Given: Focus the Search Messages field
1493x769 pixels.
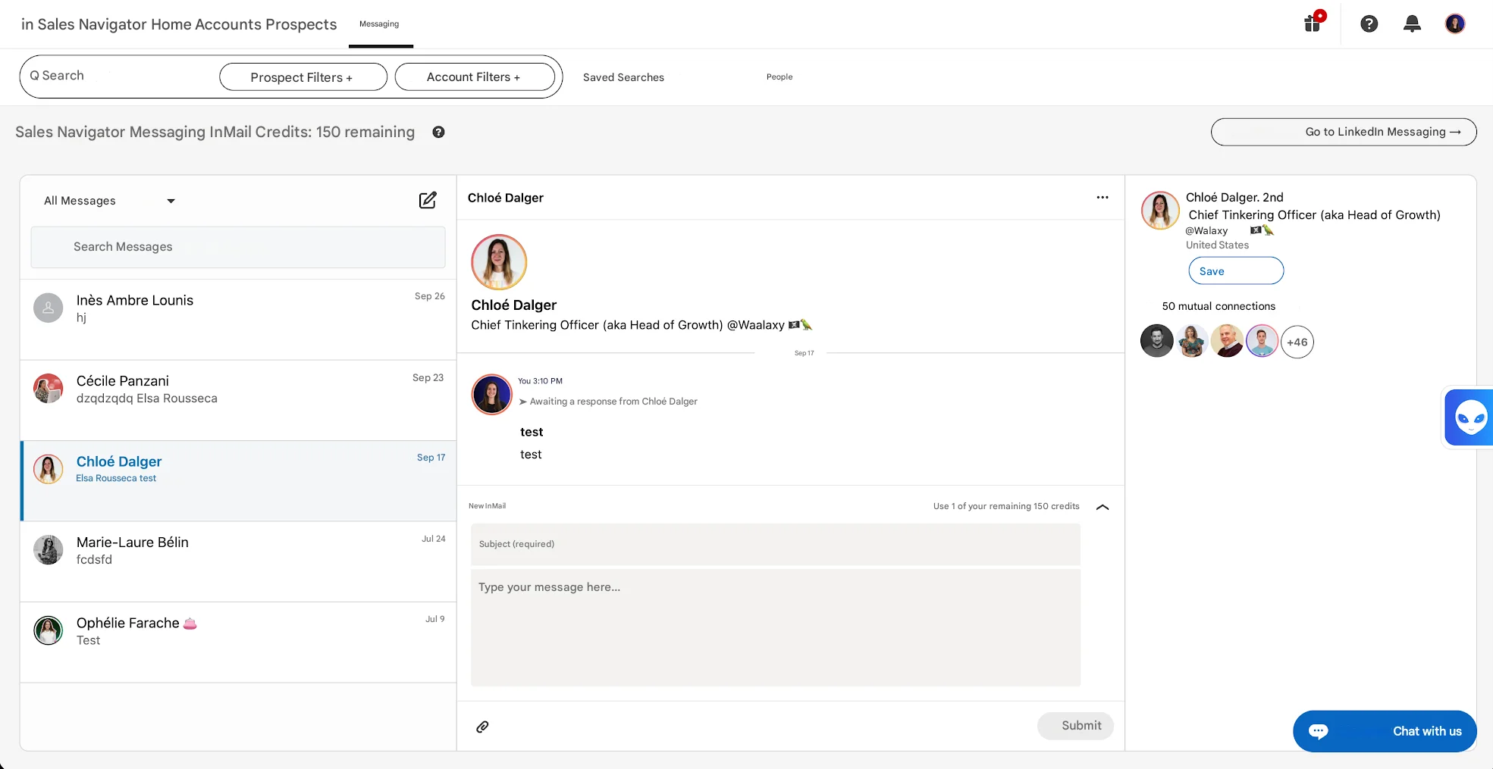Looking at the screenshot, I should pos(238,247).
